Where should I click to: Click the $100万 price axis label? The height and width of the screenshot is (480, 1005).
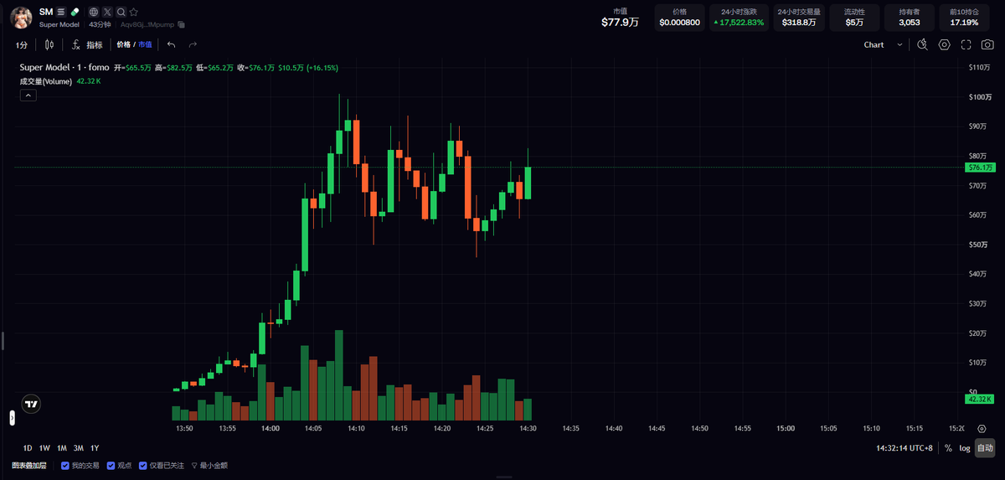coord(979,97)
